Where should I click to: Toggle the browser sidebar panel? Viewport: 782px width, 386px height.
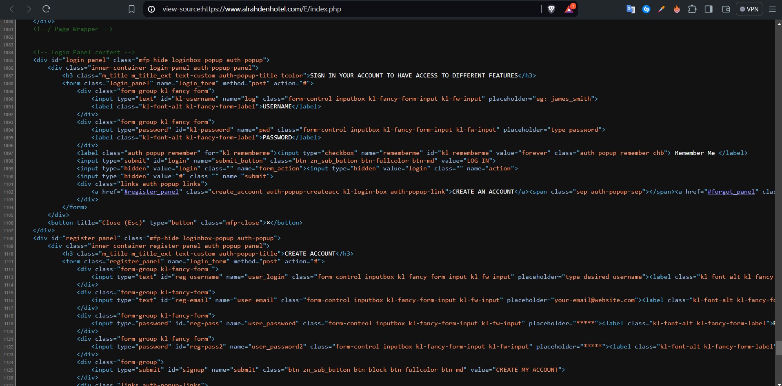(709, 9)
